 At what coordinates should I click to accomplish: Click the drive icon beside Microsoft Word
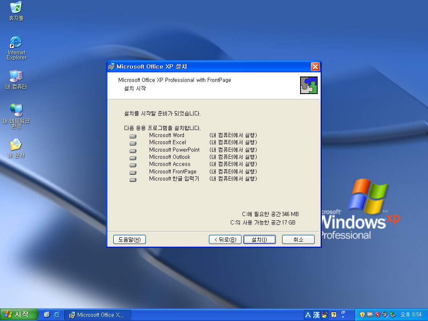pyautogui.click(x=133, y=136)
